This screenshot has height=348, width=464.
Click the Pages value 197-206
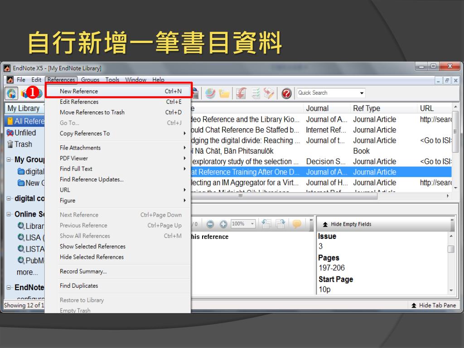332,268
